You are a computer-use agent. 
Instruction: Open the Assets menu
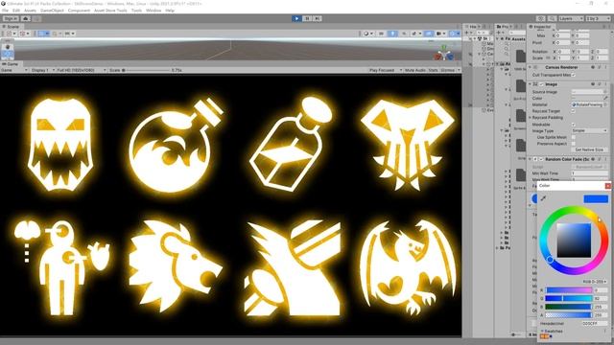point(30,11)
